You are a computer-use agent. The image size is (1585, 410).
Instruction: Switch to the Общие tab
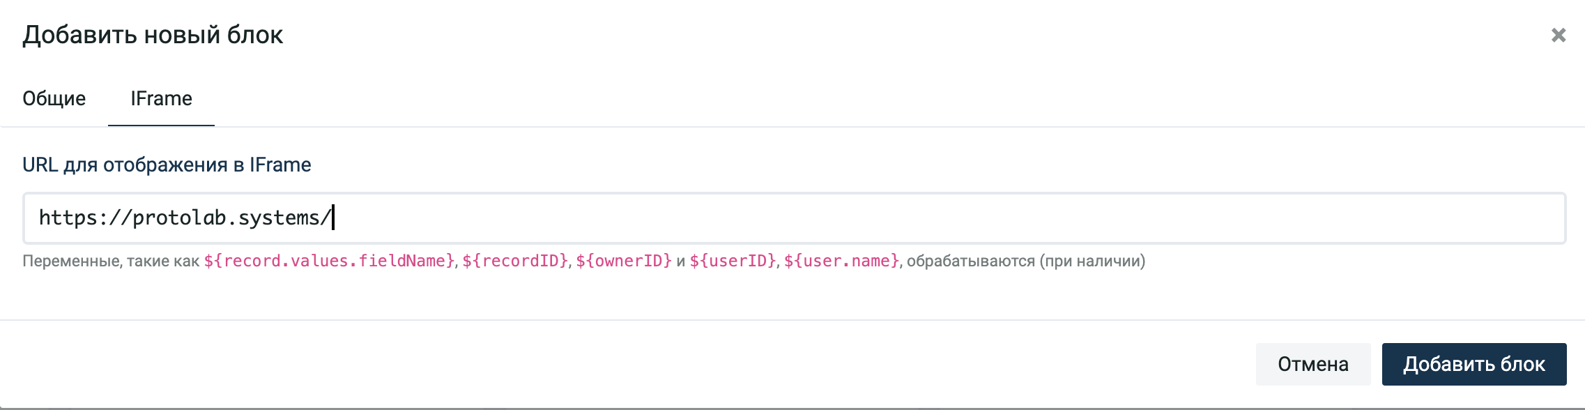pyautogui.click(x=54, y=98)
